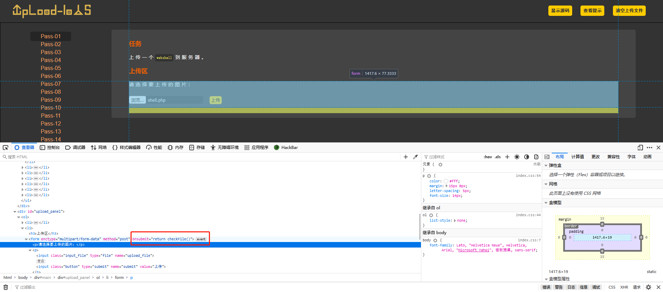Pick a color with the eyedropper icon
Viewport: 663px width, 292px height.
point(415,157)
